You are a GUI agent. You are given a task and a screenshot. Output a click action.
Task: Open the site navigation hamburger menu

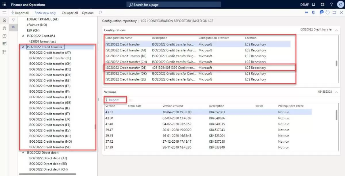tap(4, 13)
